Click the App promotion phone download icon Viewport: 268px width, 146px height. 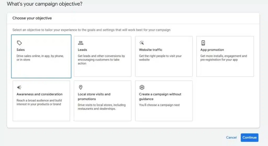(203, 43)
